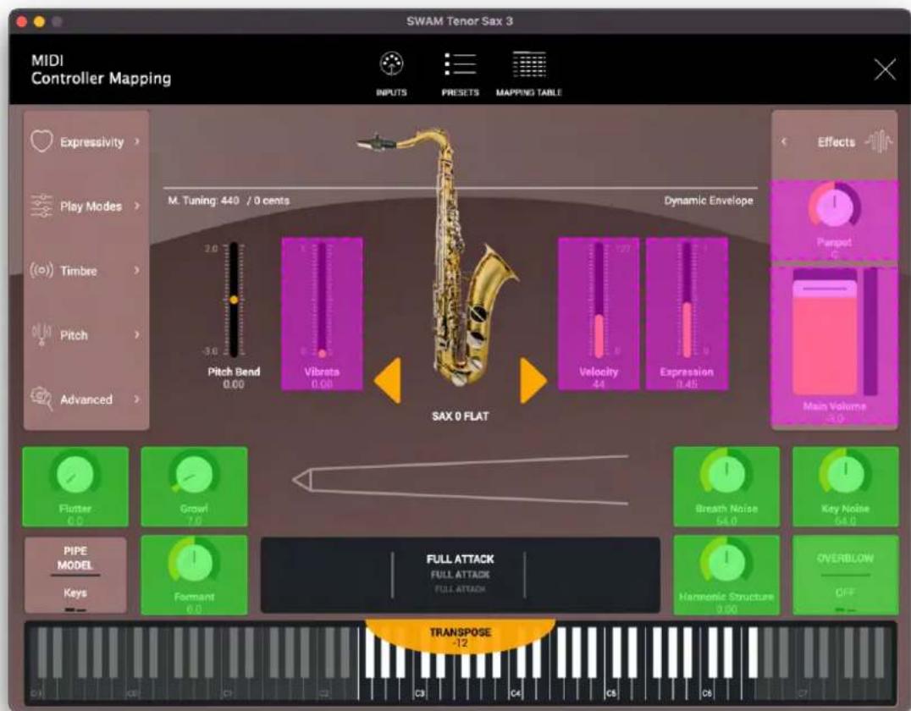Open the Pitch menu
Image resolution: width=911 pixels, height=711 pixels.
coord(86,335)
